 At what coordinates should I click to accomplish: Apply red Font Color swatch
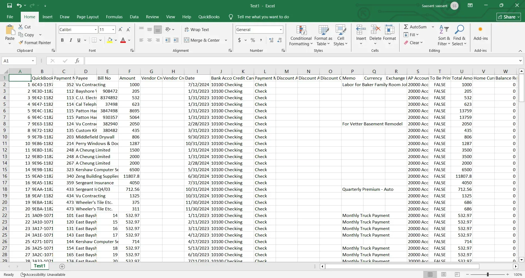[123, 40]
